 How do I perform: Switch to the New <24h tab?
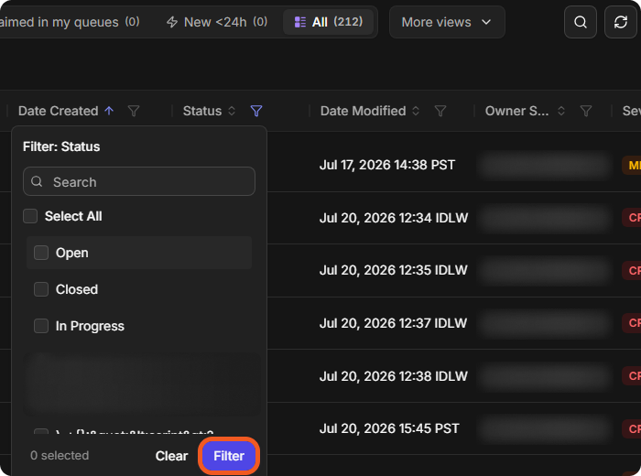click(217, 22)
